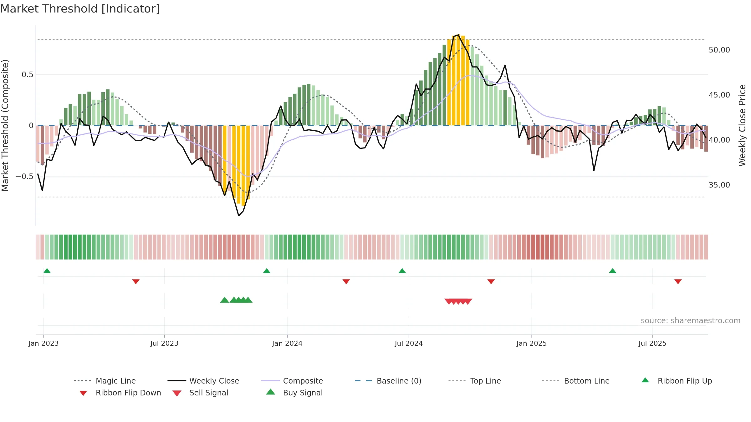The width and height of the screenshot is (751, 422).
Task: Click the Ribbon Flip Down marker after Jul 2025
Action: pyautogui.click(x=678, y=282)
